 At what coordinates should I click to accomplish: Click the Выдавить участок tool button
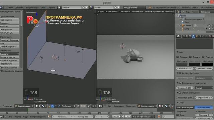pyautogui.click(x=9, y=57)
